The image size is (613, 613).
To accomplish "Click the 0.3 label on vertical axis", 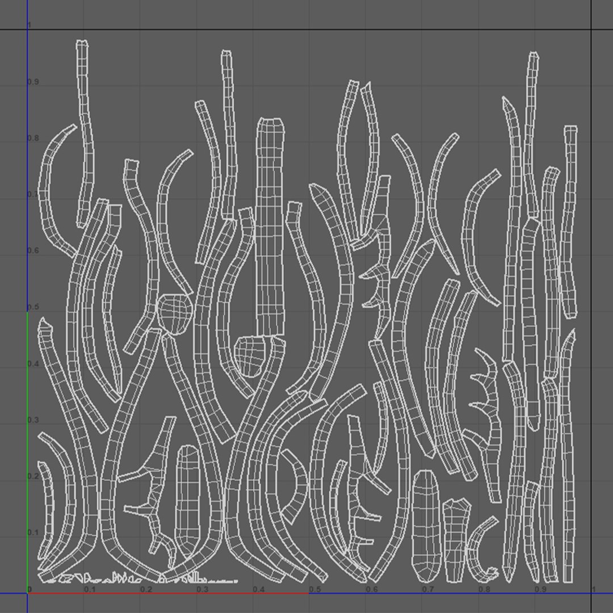I will 33,420.
